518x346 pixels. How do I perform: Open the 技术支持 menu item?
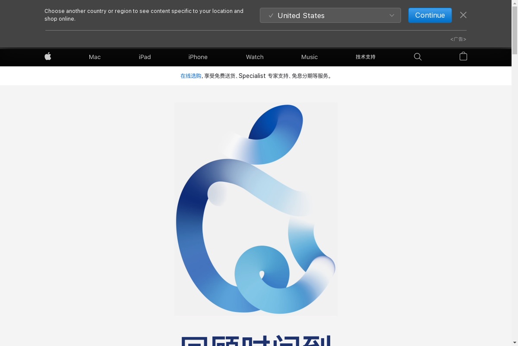coord(366,57)
